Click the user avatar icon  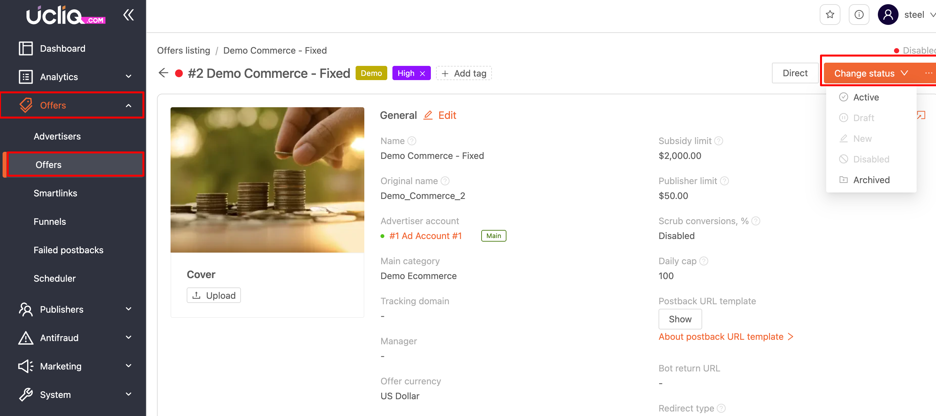(888, 15)
